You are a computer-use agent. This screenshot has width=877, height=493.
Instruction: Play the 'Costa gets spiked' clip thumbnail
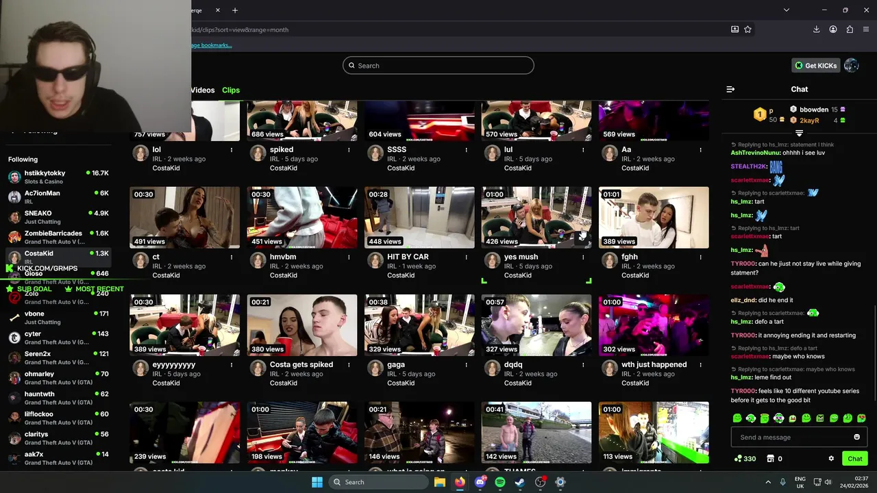(x=302, y=325)
